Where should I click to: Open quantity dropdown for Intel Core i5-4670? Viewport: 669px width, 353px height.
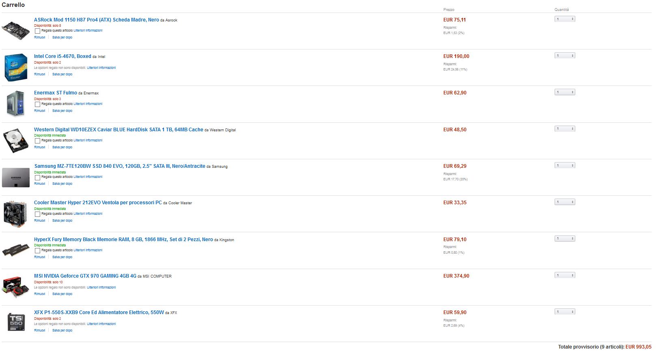coord(565,56)
